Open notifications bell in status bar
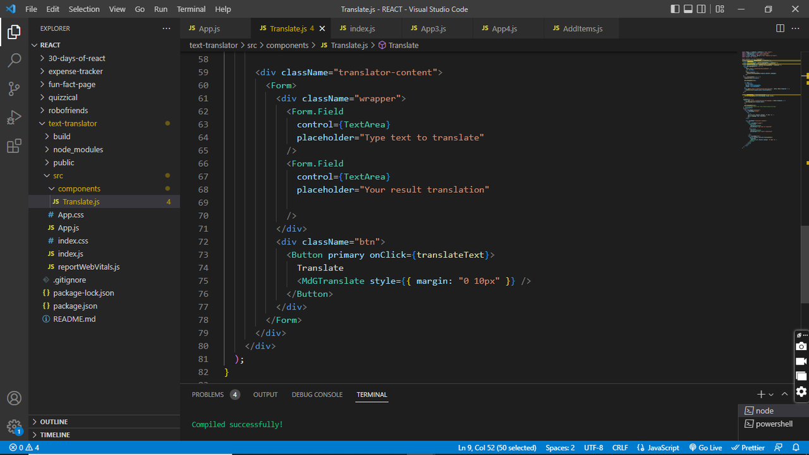This screenshot has height=455, width=809. pos(797,447)
